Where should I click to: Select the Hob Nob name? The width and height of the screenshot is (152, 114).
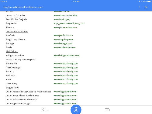(x=11, y=76)
